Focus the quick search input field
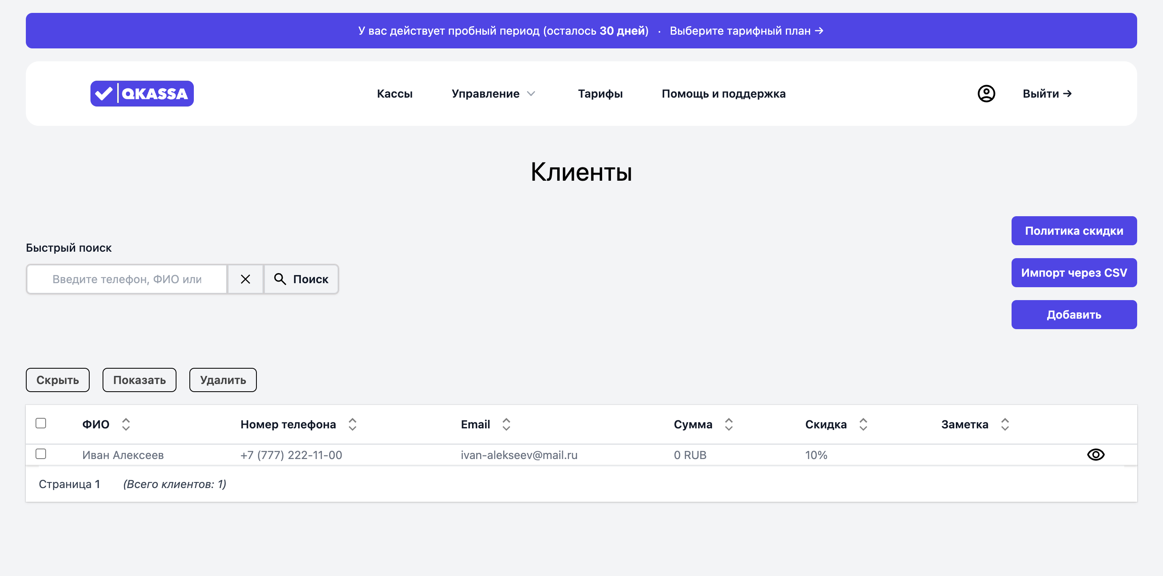The image size is (1163, 576). tap(127, 279)
